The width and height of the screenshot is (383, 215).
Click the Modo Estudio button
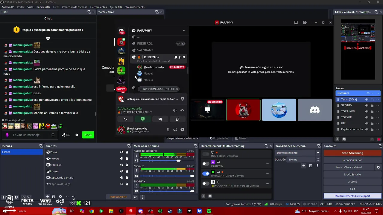coord(352,174)
